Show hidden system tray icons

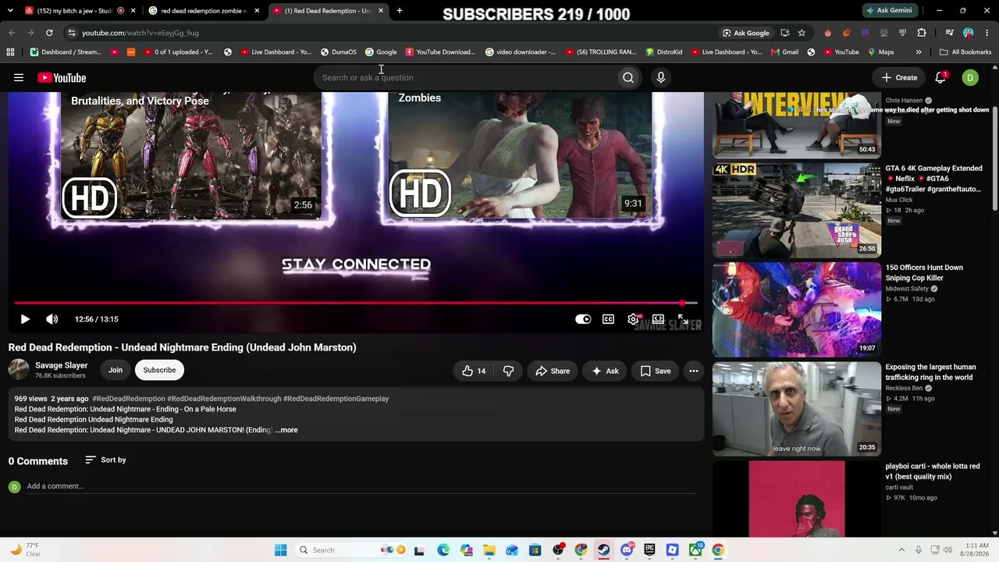pos(901,550)
